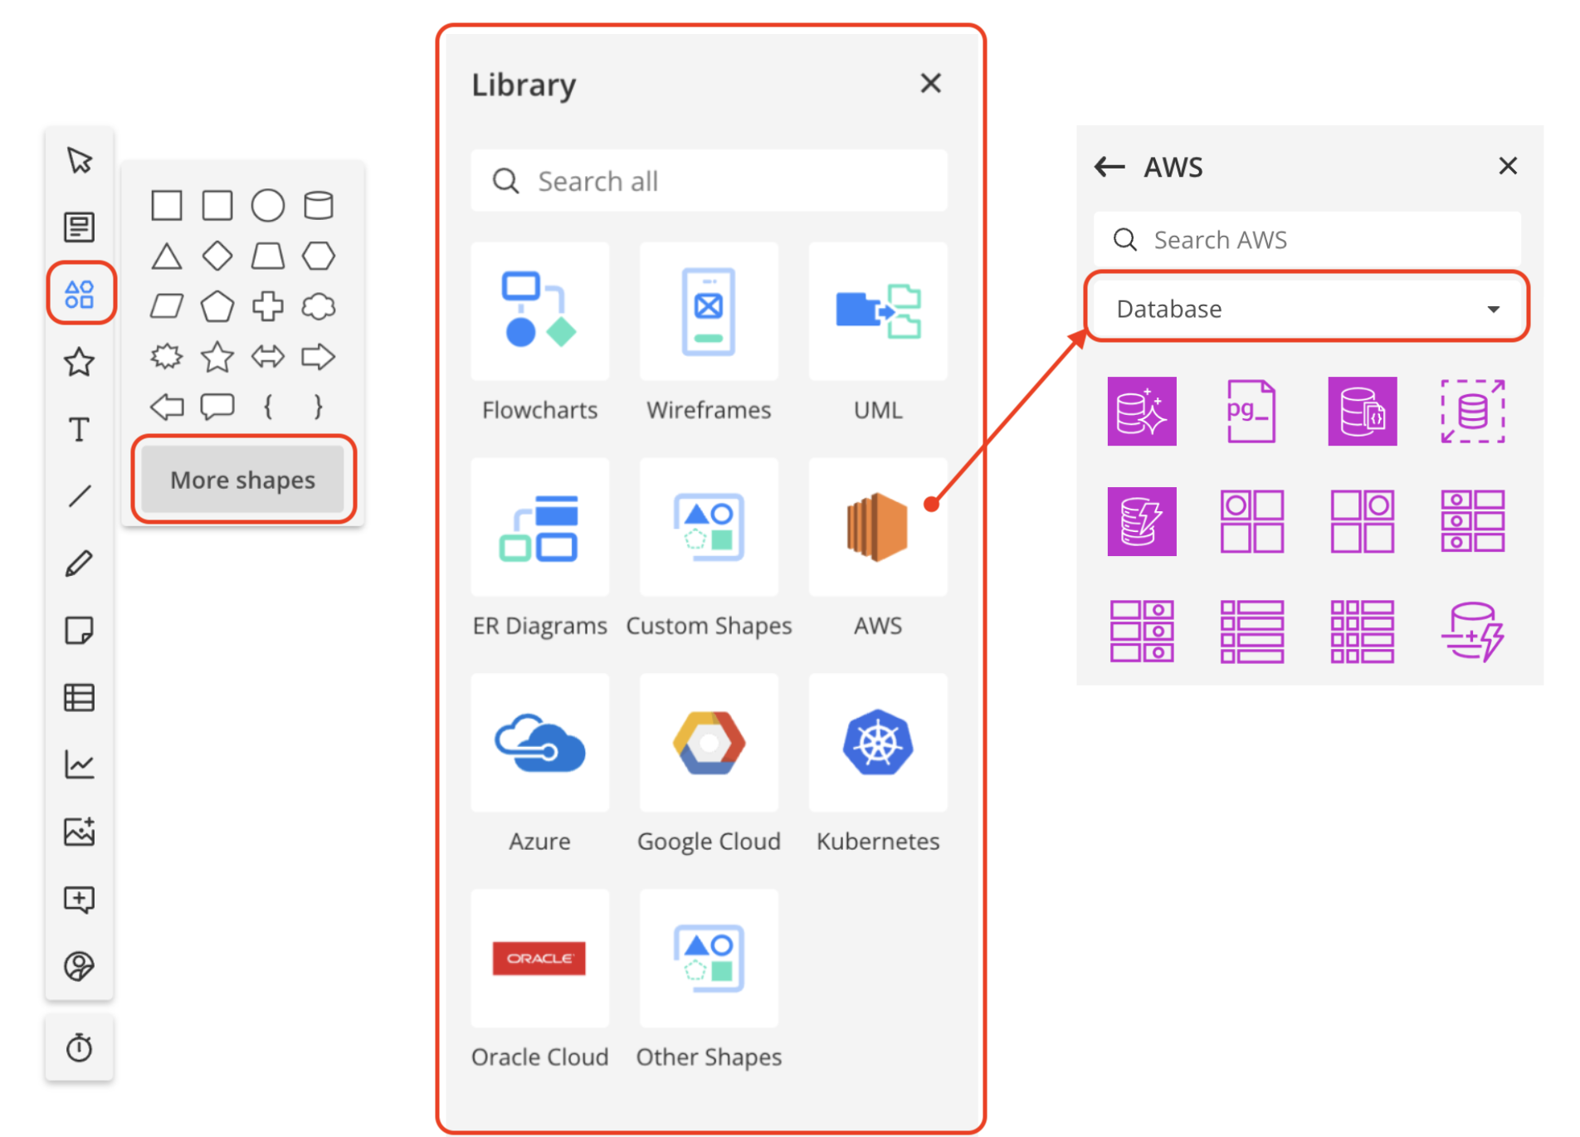1580x1137 pixels.
Task: Add a sticky note
Action: (x=80, y=631)
